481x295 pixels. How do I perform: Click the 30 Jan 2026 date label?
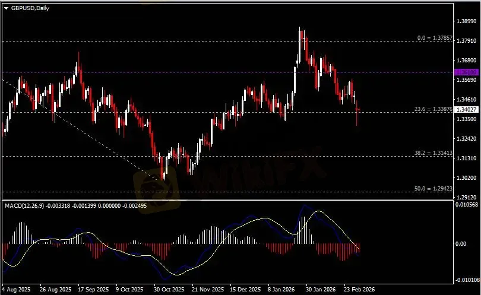pos(321,290)
